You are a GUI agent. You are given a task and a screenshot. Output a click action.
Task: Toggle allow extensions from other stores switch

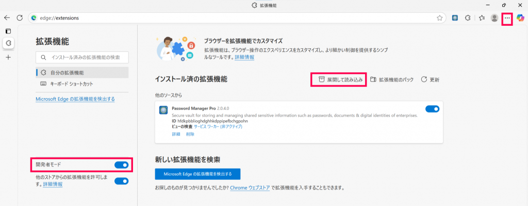(122, 181)
